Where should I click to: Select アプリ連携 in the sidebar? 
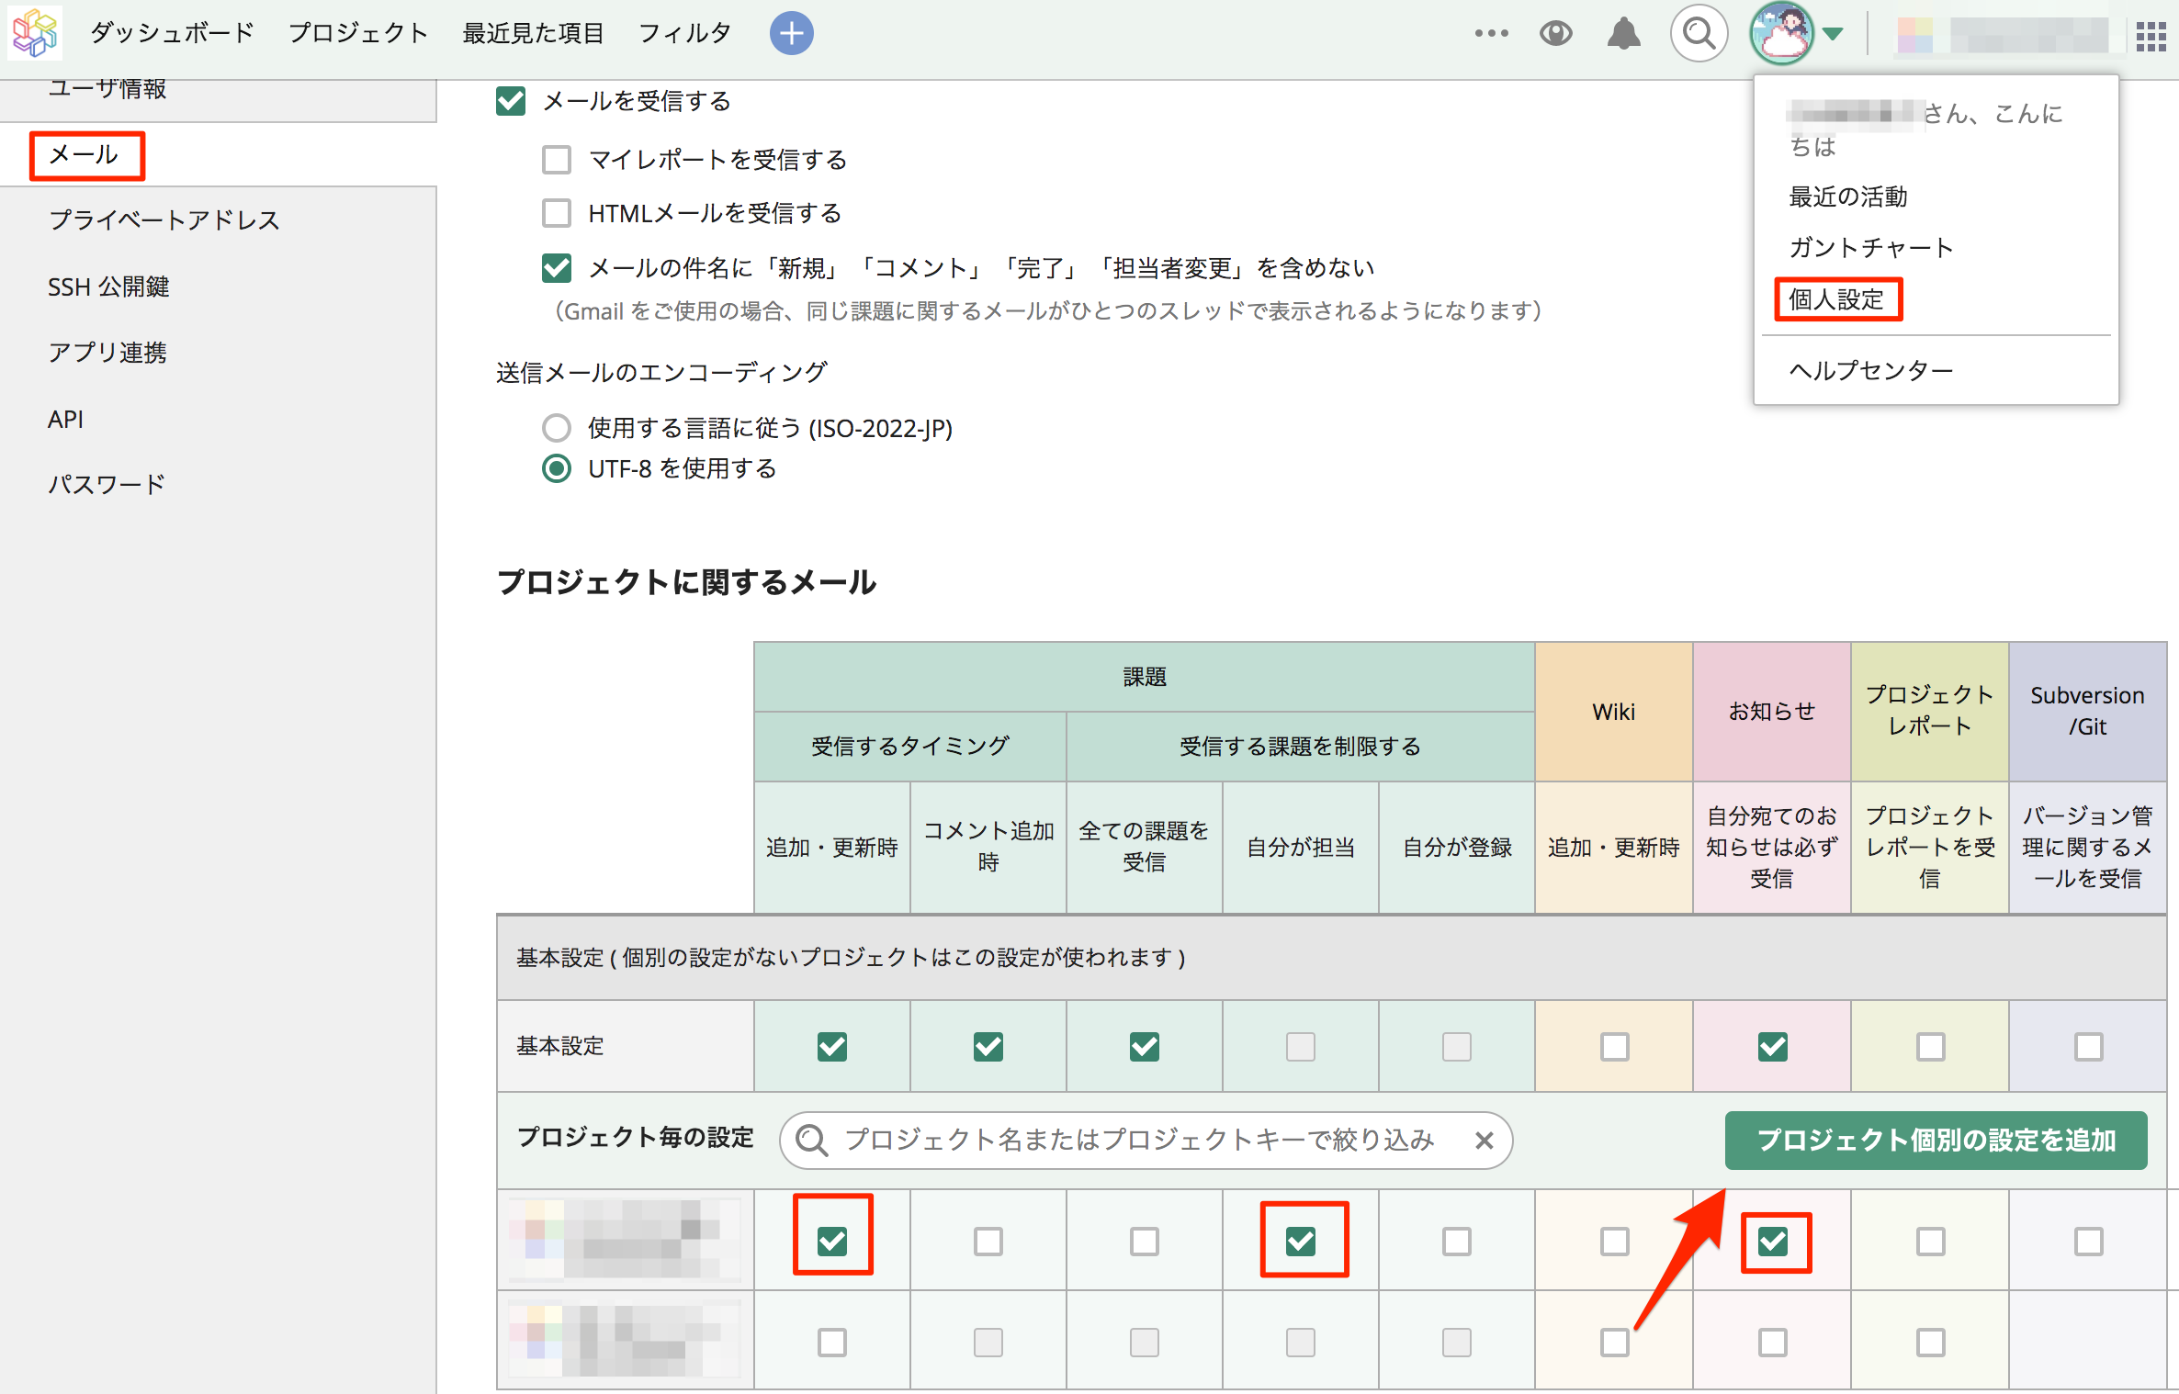tap(107, 353)
